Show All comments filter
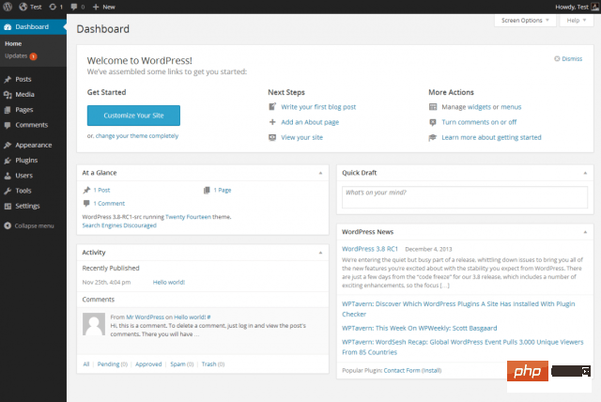601x402 pixels. pos(86,364)
